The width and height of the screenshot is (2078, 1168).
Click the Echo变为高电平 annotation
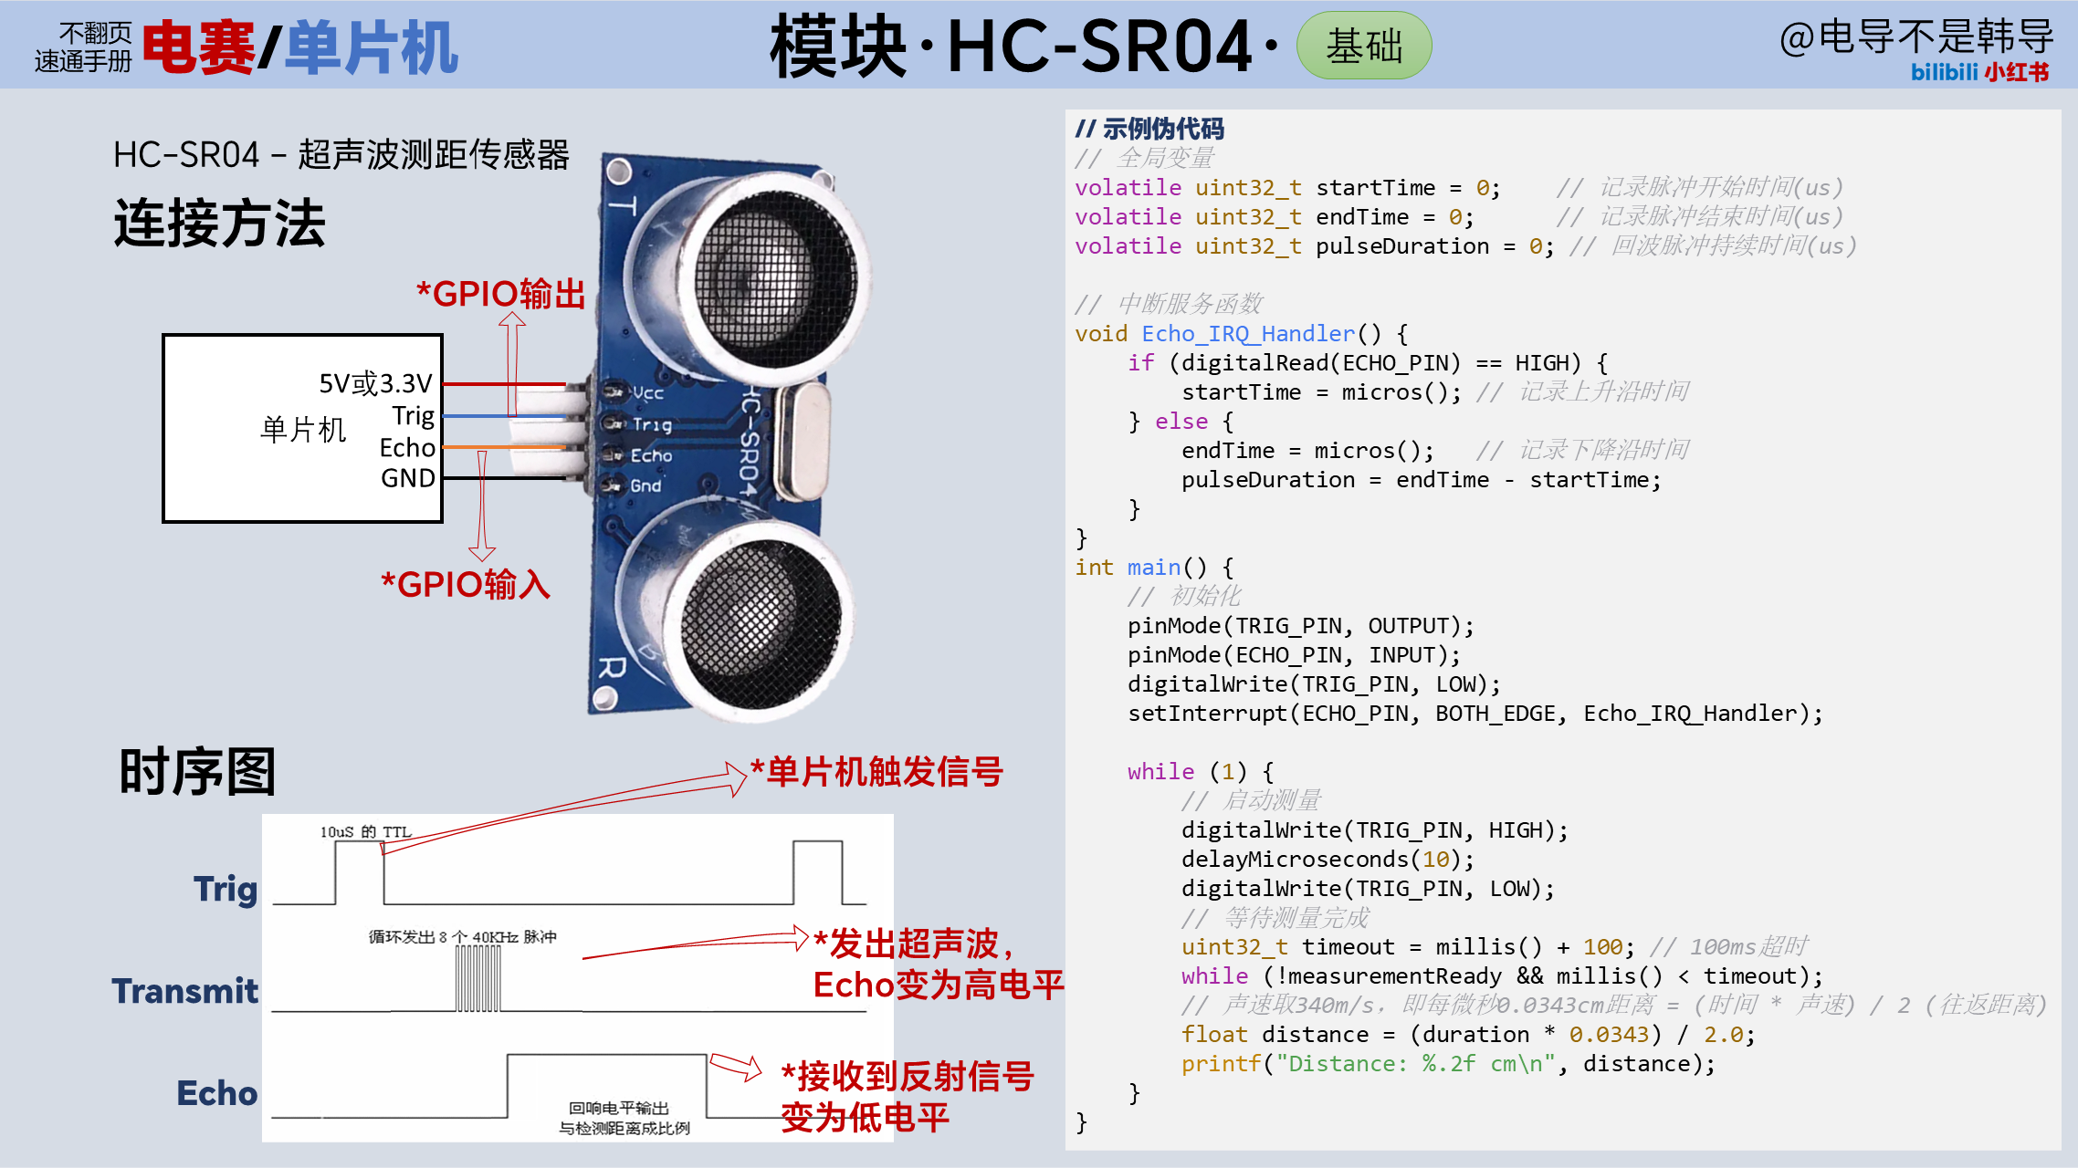click(x=939, y=985)
